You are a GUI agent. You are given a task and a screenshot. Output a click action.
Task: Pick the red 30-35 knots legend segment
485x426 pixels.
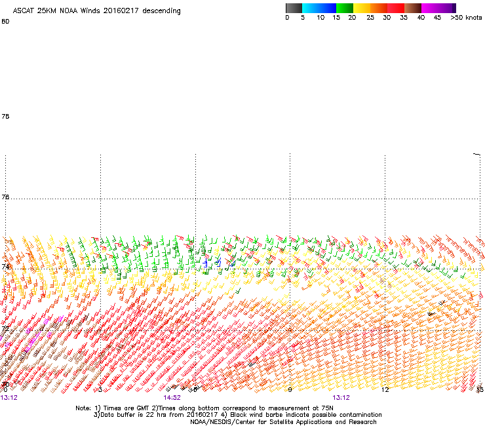point(396,8)
